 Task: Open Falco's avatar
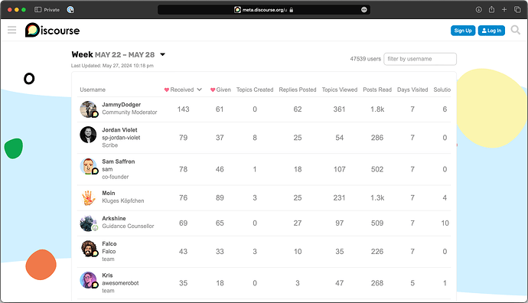(x=89, y=249)
